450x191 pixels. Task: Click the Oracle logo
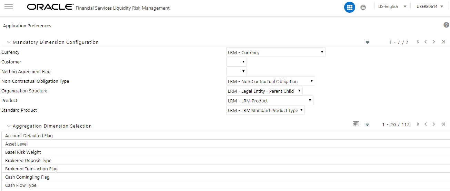pyautogui.click(x=50, y=7)
